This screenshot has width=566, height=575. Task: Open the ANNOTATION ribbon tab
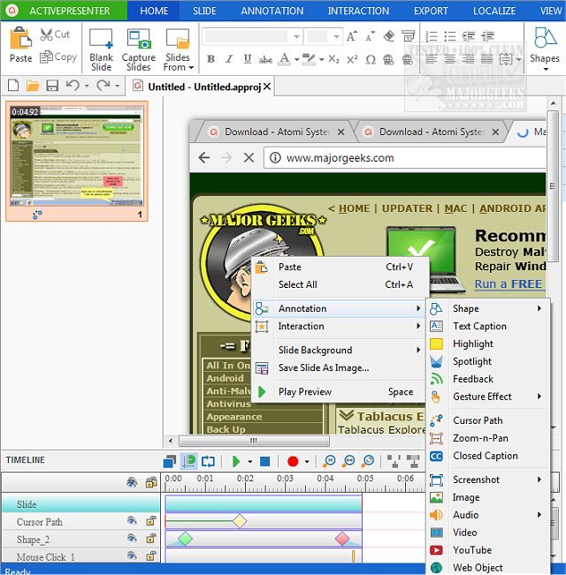[x=272, y=11]
